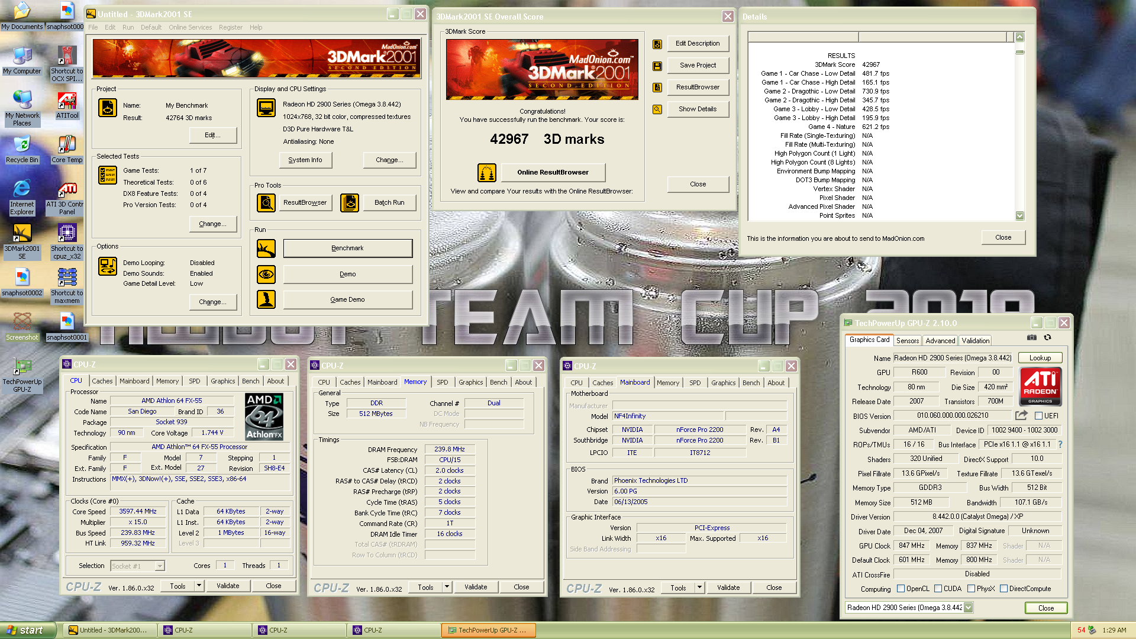Click the Online ResultBrowser trophy icon
The image size is (1136, 639).
tap(487, 173)
